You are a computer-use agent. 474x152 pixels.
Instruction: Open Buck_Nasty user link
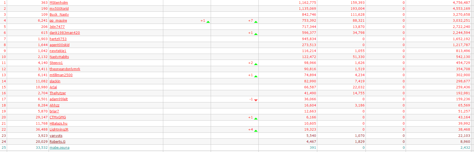59,15
